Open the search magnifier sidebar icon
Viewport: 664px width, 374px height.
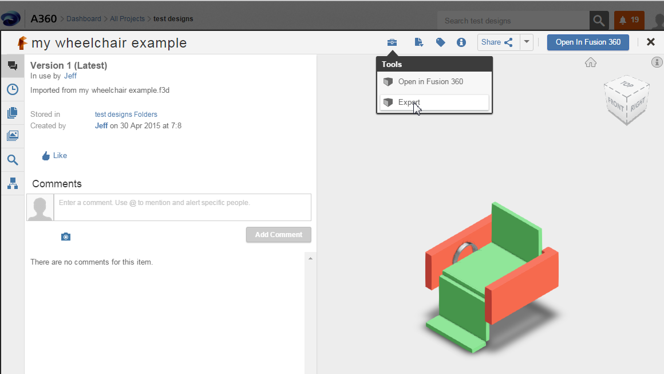coord(12,160)
